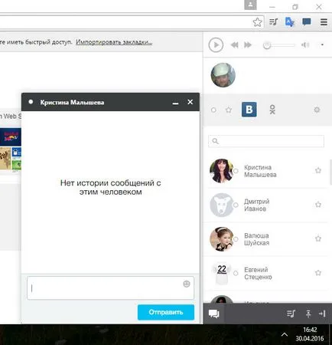The height and width of the screenshot is (345, 332).
Task: Show hidden tray icons arrow
Action: (285, 334)
